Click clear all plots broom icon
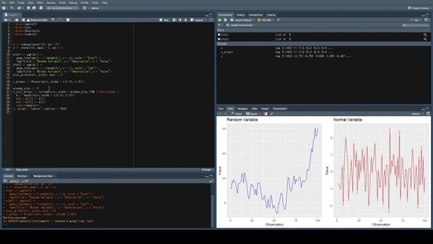Image resolution: width=433 pixels, height=244 pixels. pyautogui.click(x=272, y=114)
